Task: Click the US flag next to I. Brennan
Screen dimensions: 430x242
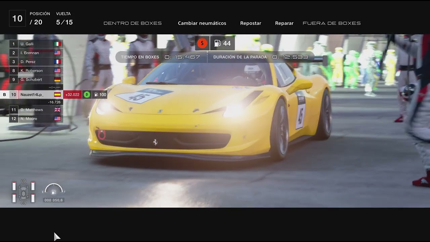Action: click(x=57, y=53)
